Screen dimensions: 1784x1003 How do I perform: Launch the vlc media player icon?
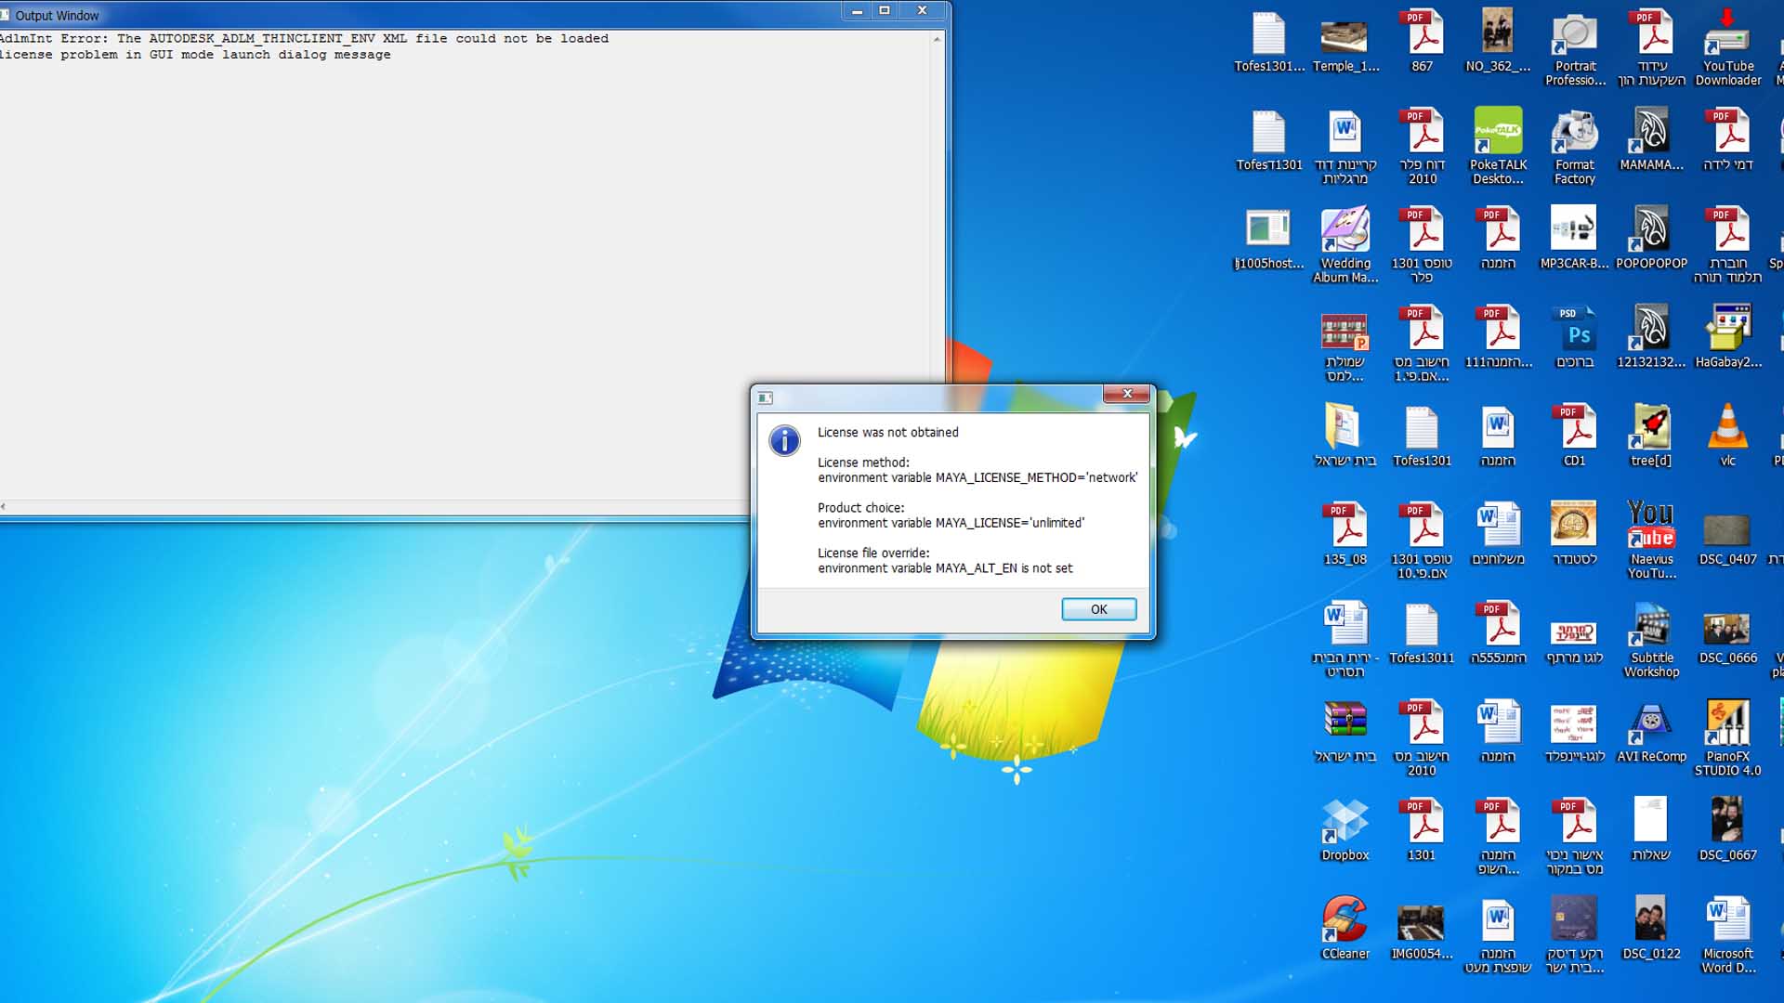[x=1727, y=427]
